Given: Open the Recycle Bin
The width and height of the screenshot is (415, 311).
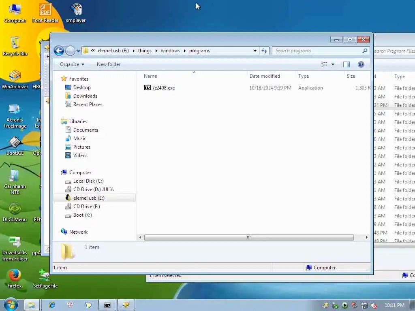Looking at the screenshot, I should [x=15, y=46].
